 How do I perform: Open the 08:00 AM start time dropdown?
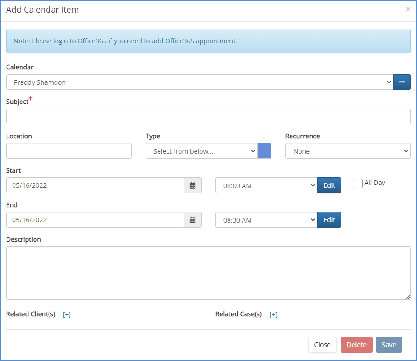(x=266, y=185)
